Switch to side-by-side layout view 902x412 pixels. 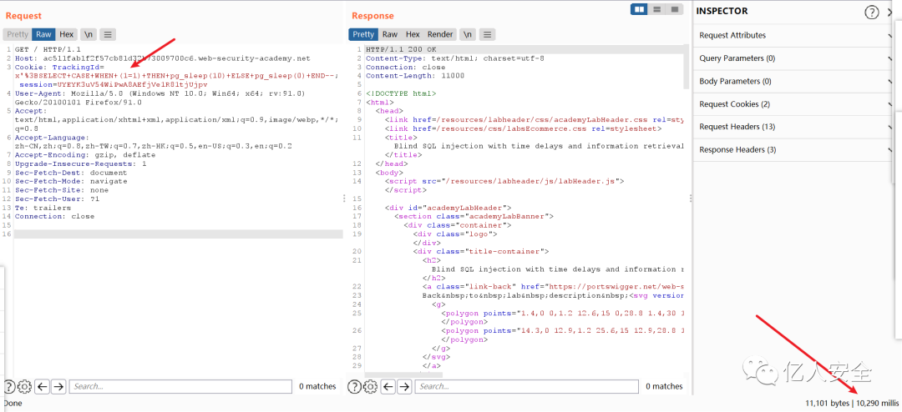click(x=639, y=9)
